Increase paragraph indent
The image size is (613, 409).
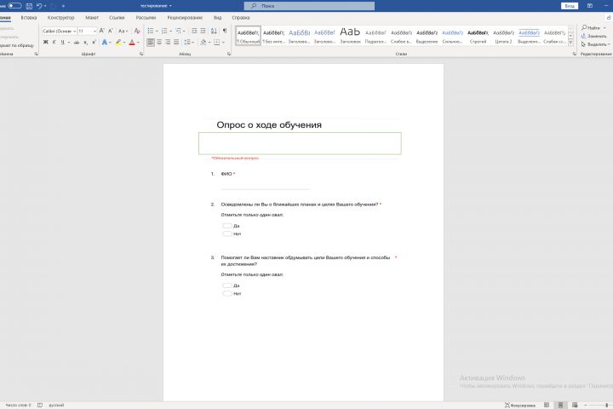point(203,31)
